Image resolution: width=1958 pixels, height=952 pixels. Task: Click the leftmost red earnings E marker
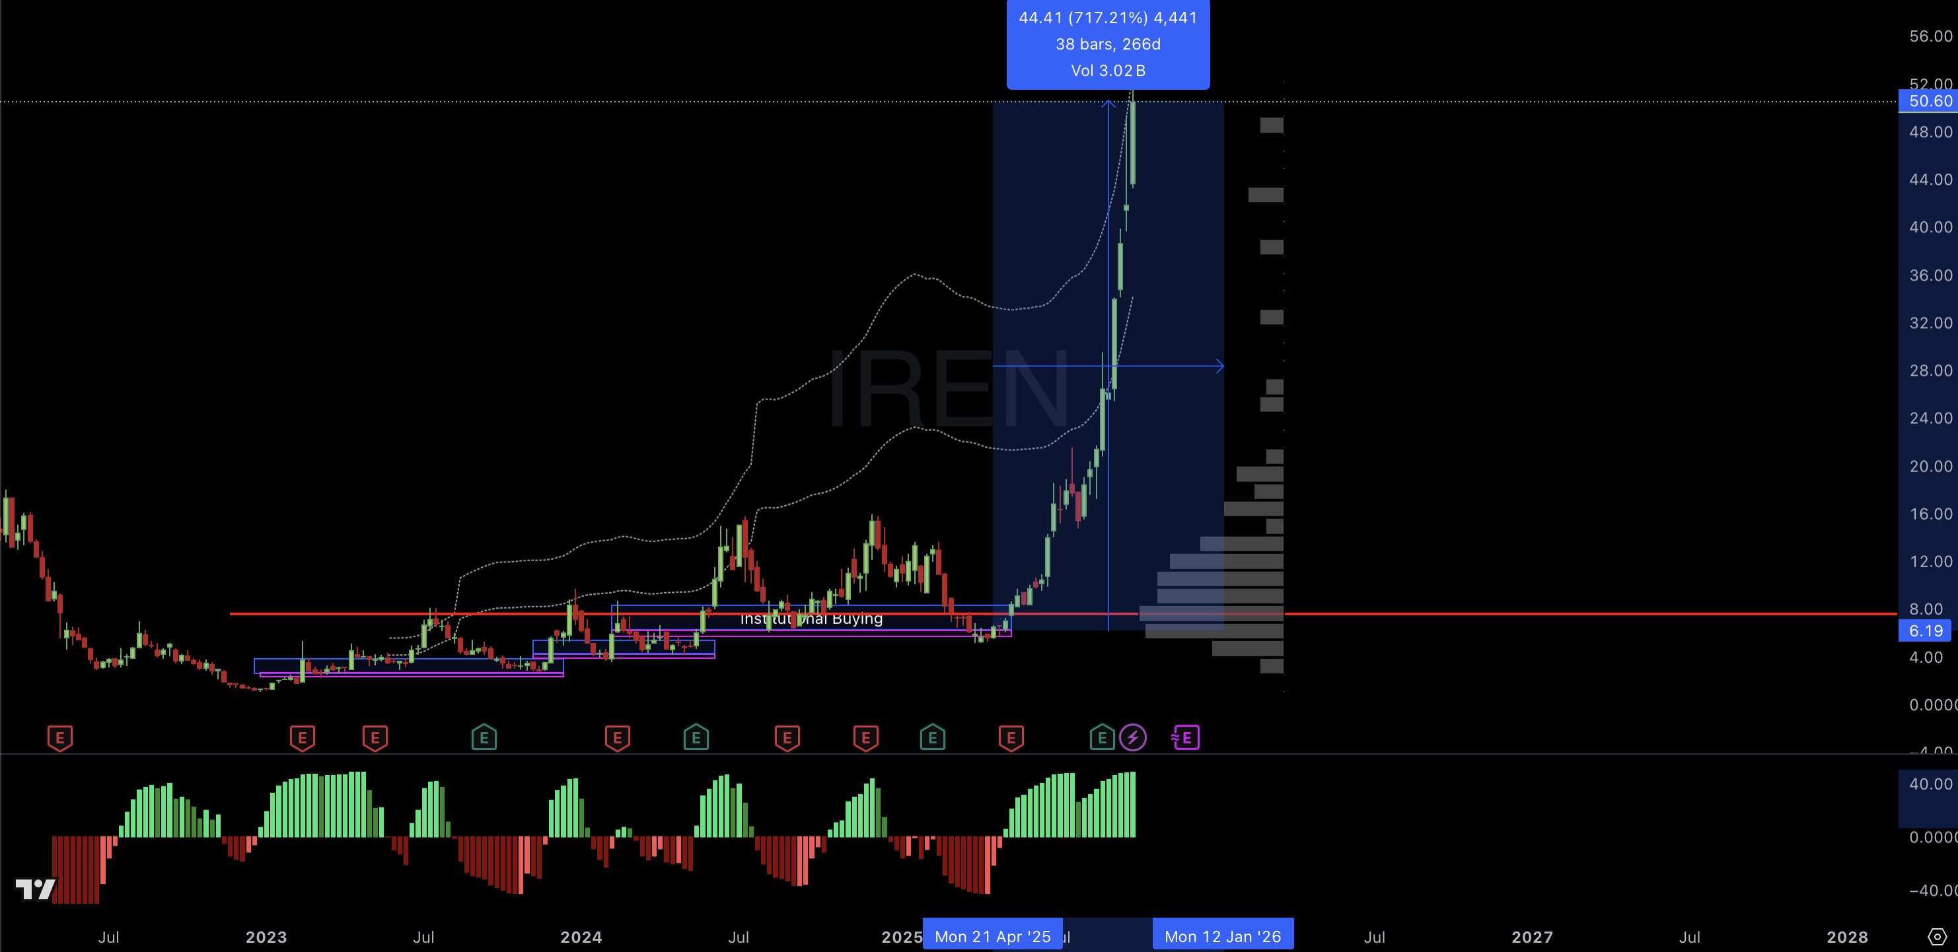point(60,737)
